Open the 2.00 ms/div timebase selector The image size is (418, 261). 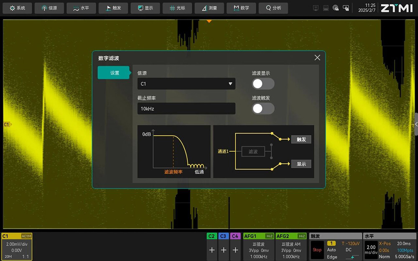coord(371,250)
